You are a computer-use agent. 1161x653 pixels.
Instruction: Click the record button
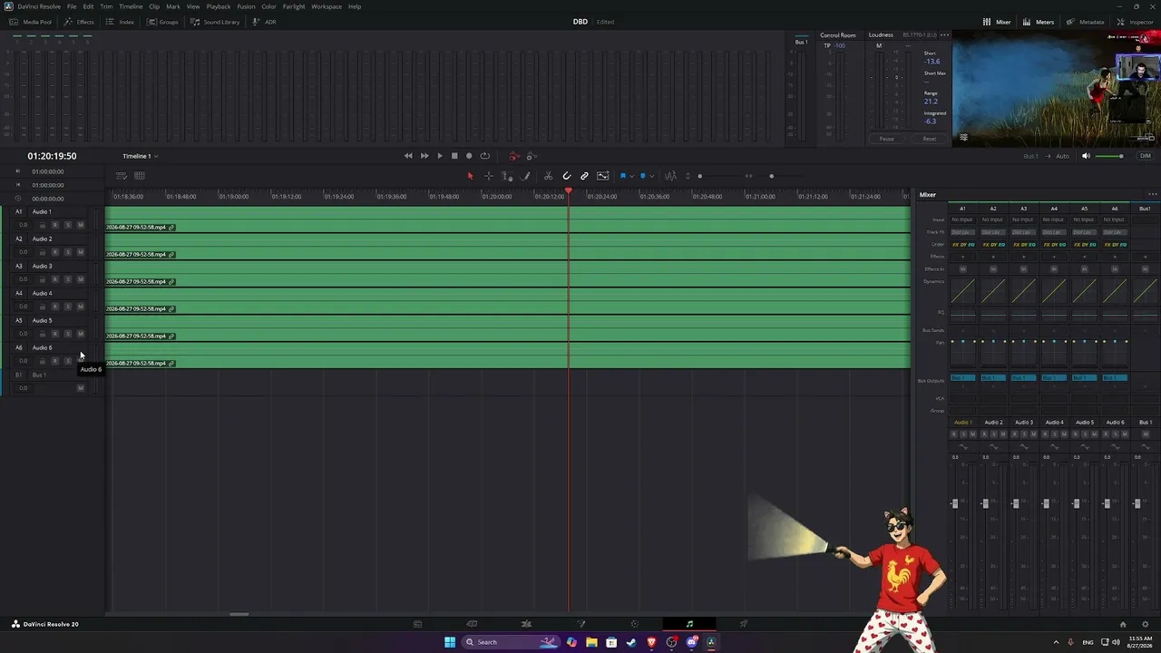tap(469, 156)
